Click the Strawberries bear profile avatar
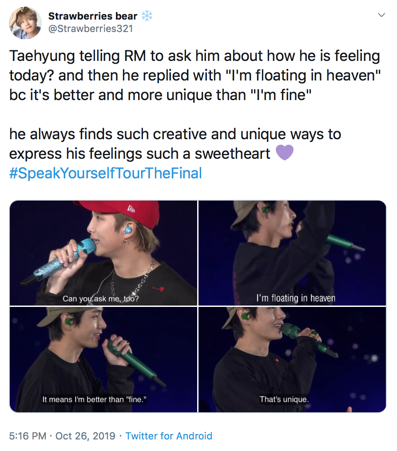The image size is (397, 451). tap(25, 23)
